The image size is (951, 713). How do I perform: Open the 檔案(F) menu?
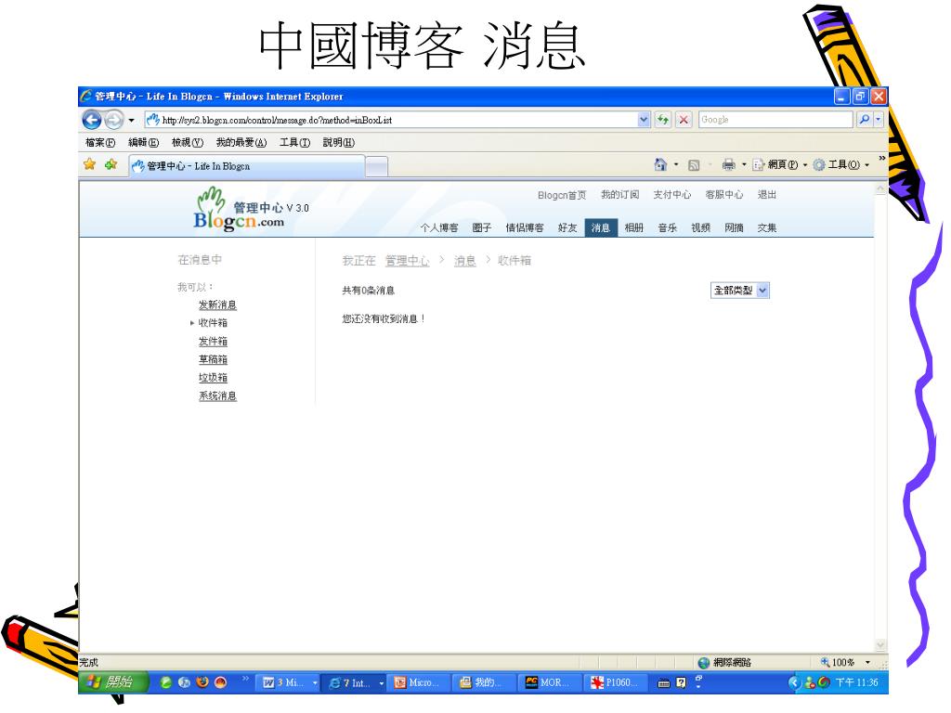tap(100, 142)
